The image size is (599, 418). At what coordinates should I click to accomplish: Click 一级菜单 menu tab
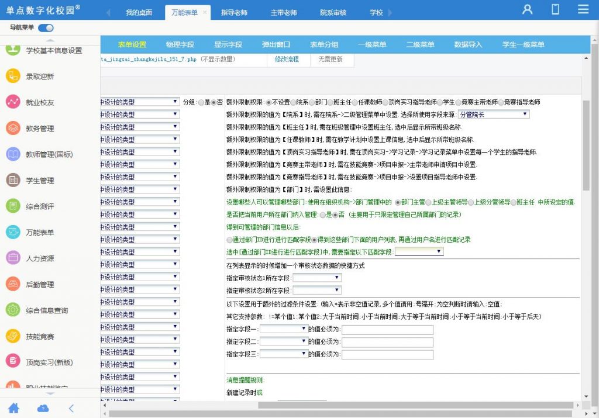click(372, 44)
